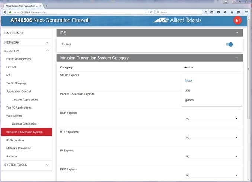This screenshot has width=252, height=182.
Task: Open the browser hamburger menu
Action: point(246,12)
